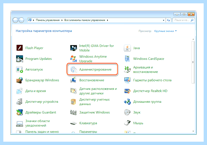Click the Восстановление icon
The width and height of the screenshot is (207, 145).
pos(73,80)
